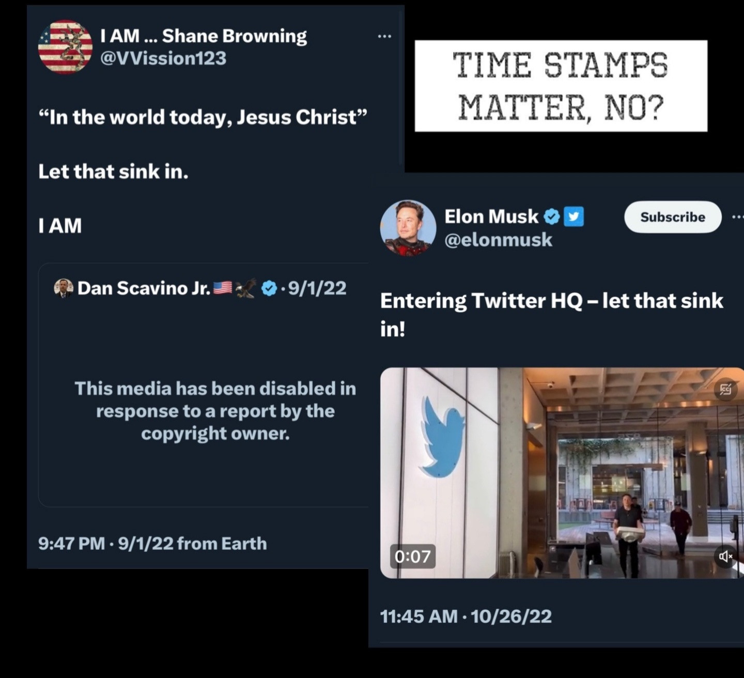Open the @elonmusk handle

[x=498, y=240]
